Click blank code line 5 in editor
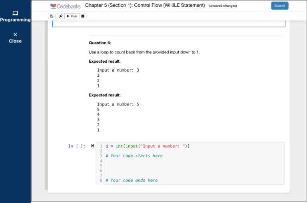The image size is (307, 203). (194, 166)
